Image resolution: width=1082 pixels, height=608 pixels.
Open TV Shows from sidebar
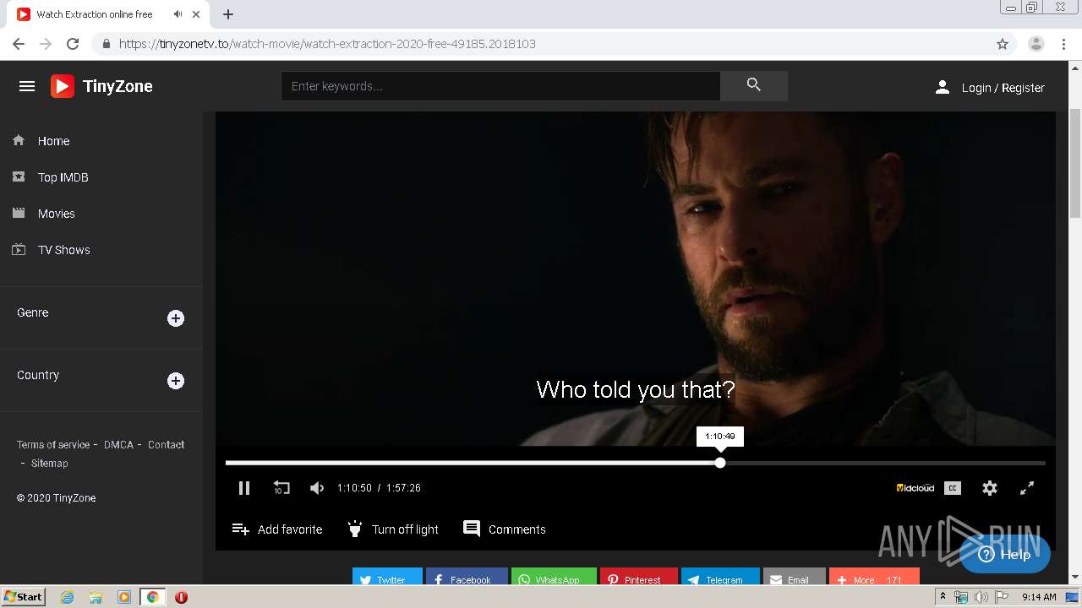[x=63, y=250]
